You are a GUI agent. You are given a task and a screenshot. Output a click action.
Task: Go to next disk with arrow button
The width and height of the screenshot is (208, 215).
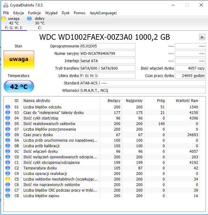(202, 37)
